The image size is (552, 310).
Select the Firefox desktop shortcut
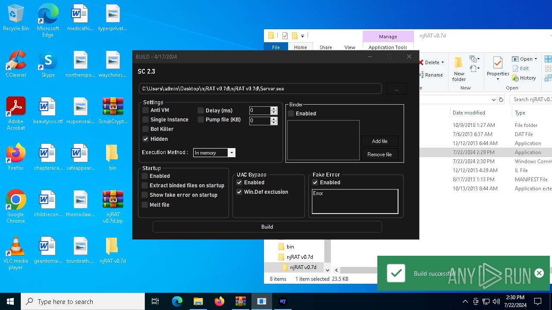coord(16,158)
